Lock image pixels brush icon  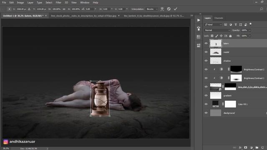(217, 36)
